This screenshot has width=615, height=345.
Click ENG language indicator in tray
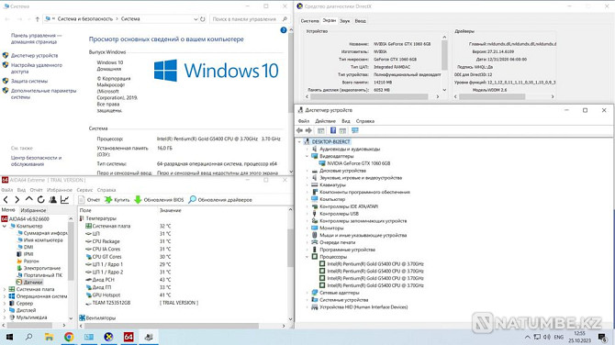coord(559,337)
